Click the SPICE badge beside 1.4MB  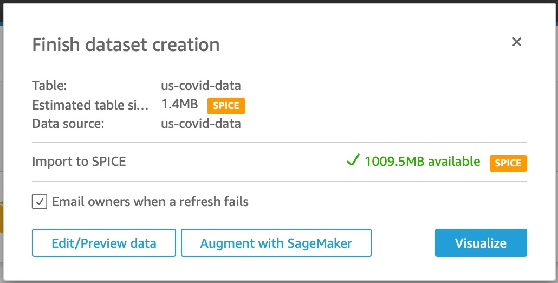tap(226, 106)
